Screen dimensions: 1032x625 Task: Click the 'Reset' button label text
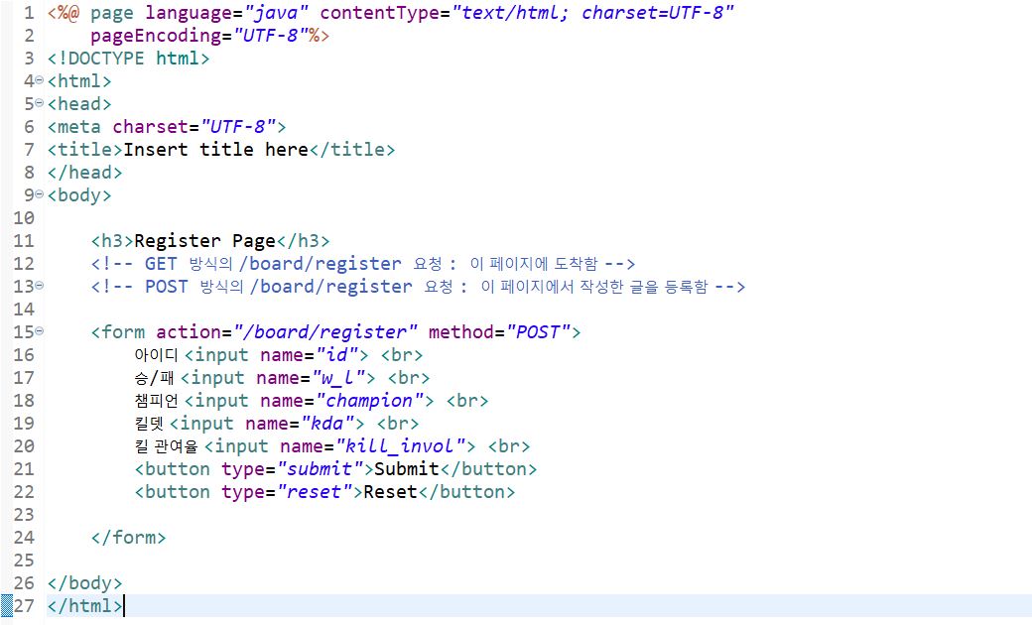[390, 491]
